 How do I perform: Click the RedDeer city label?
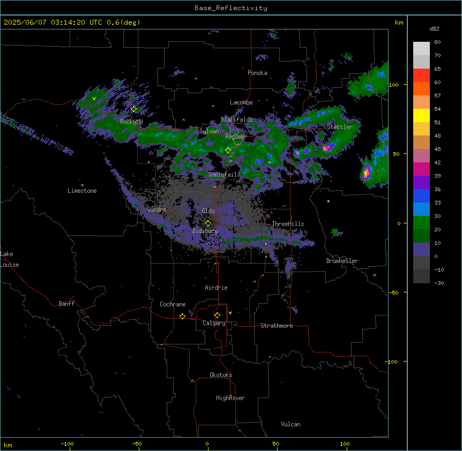pyautogui.click(x=236, y=137)
